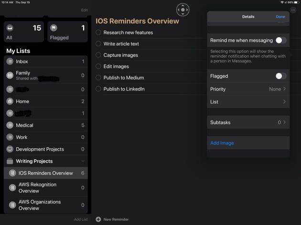Tap the AssistiveTouch circular control icon

(x=183, y=10)
